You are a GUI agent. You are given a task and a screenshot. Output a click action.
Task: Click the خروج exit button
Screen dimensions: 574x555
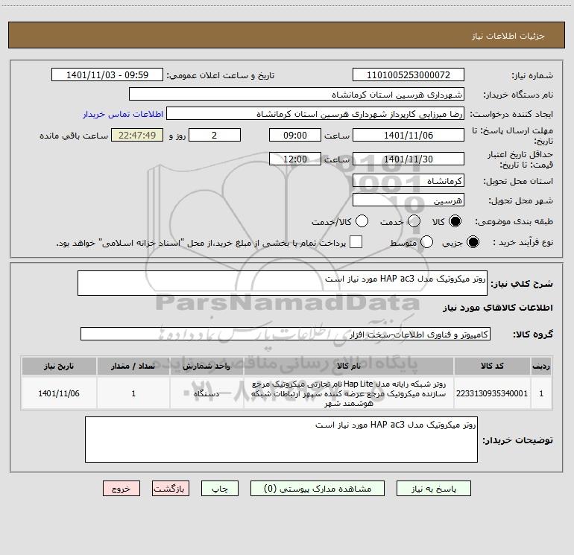(x=122, y=489)
